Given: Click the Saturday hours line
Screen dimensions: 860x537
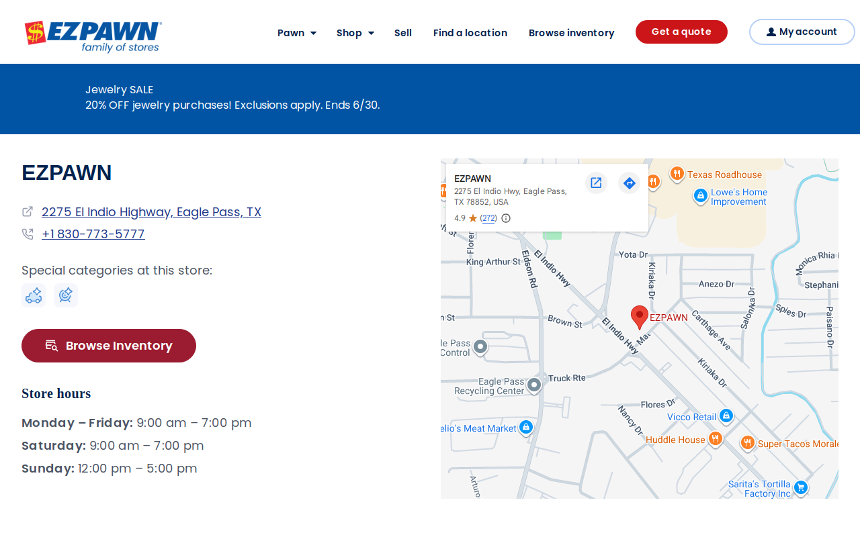Looking at the screenshot, I should pos(113,446).
